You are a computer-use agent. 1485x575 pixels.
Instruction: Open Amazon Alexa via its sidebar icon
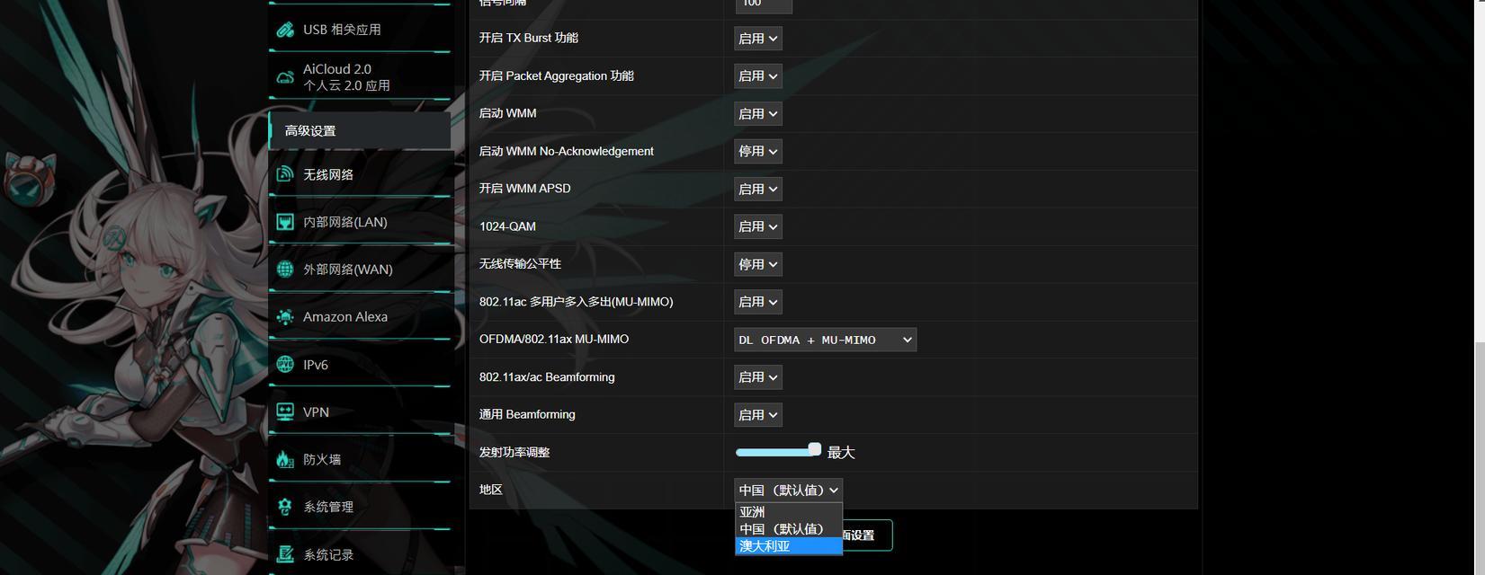point(285,317)
